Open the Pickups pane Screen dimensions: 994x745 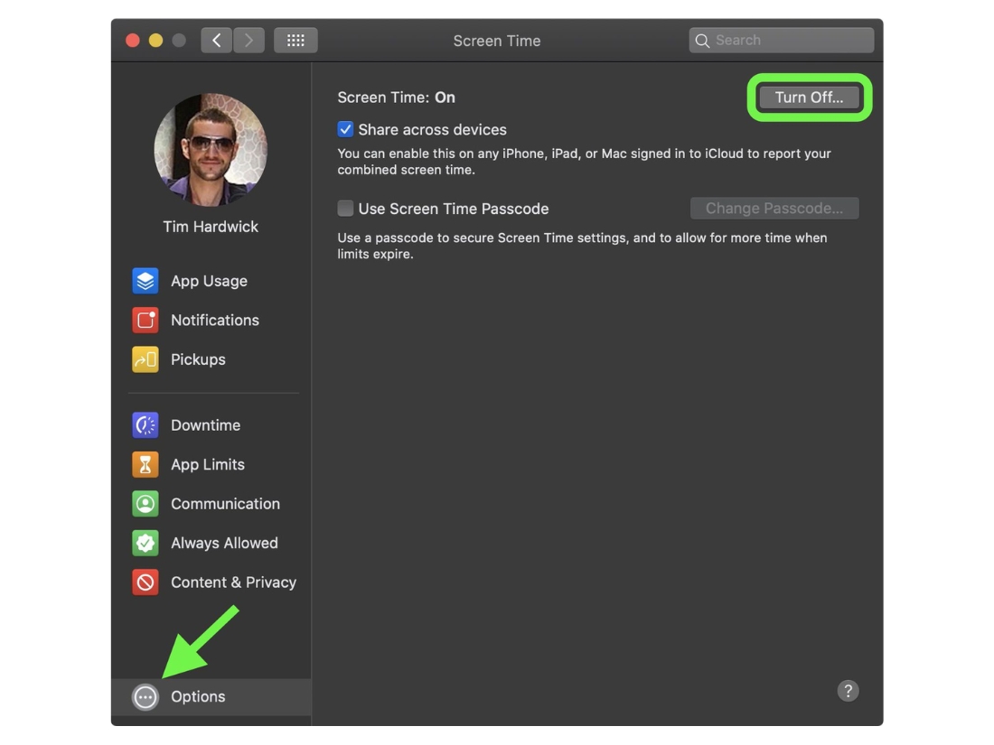pos(198,359)
